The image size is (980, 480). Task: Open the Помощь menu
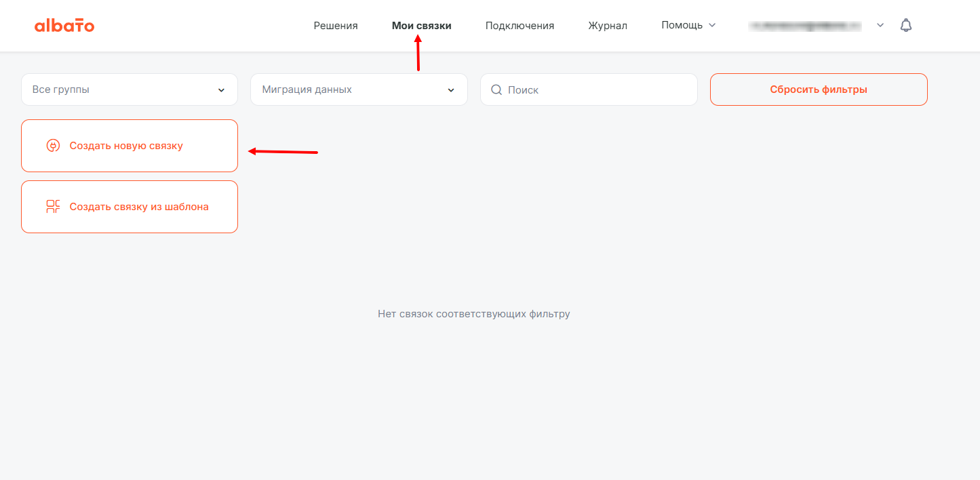pyautogui.click(x=682, y=25)
